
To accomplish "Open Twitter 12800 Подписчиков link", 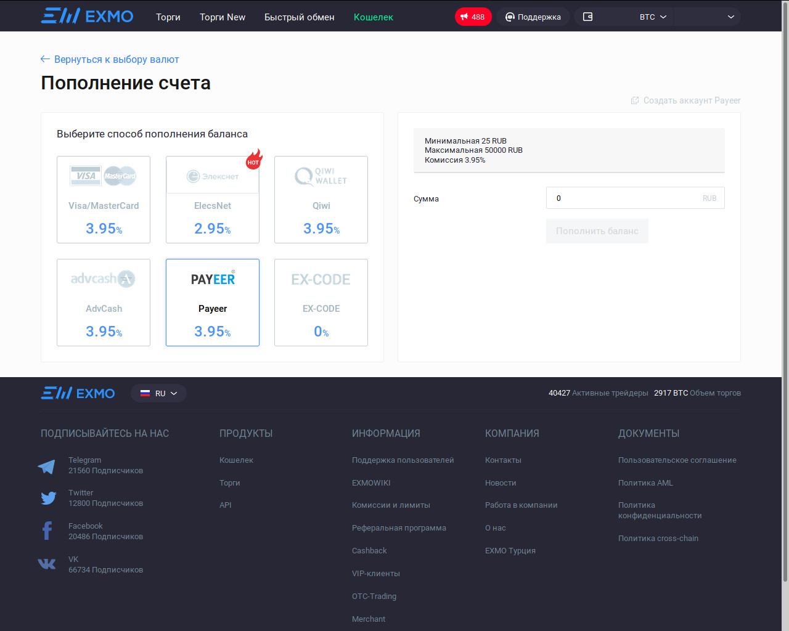I will (x=105, y=498).
